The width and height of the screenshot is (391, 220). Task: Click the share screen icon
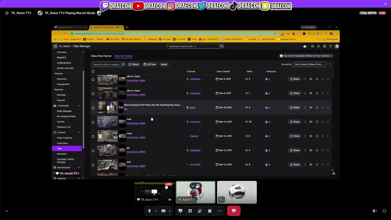[180, 211]
